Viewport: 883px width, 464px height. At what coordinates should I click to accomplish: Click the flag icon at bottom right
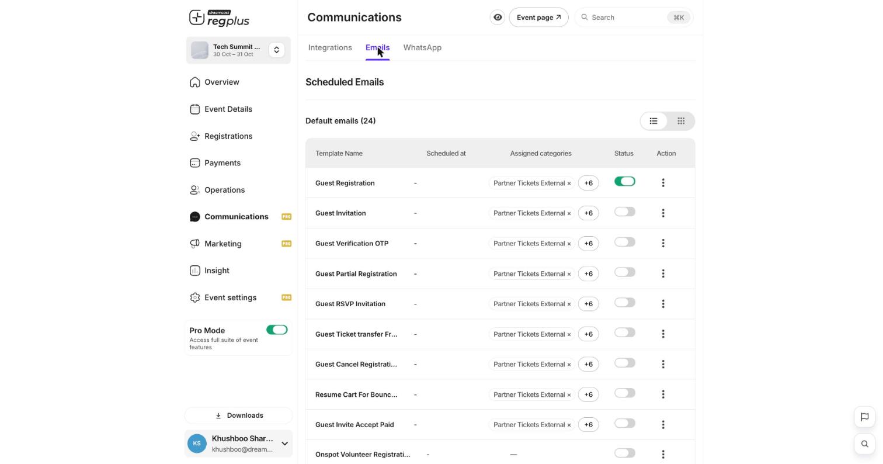click(865, 417)
